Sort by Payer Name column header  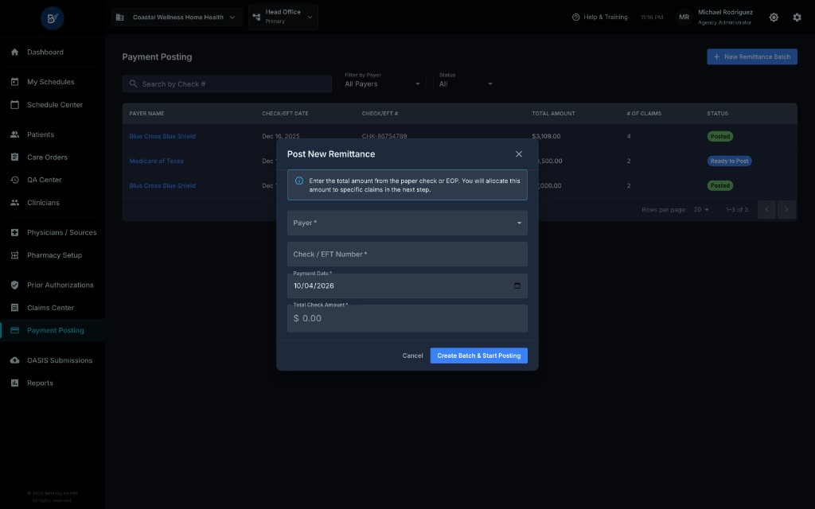pos(146,113)
